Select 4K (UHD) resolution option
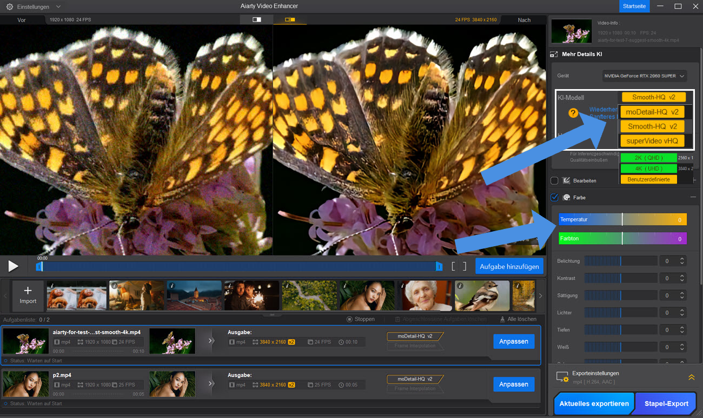703x418 pixels. [648, 168]
